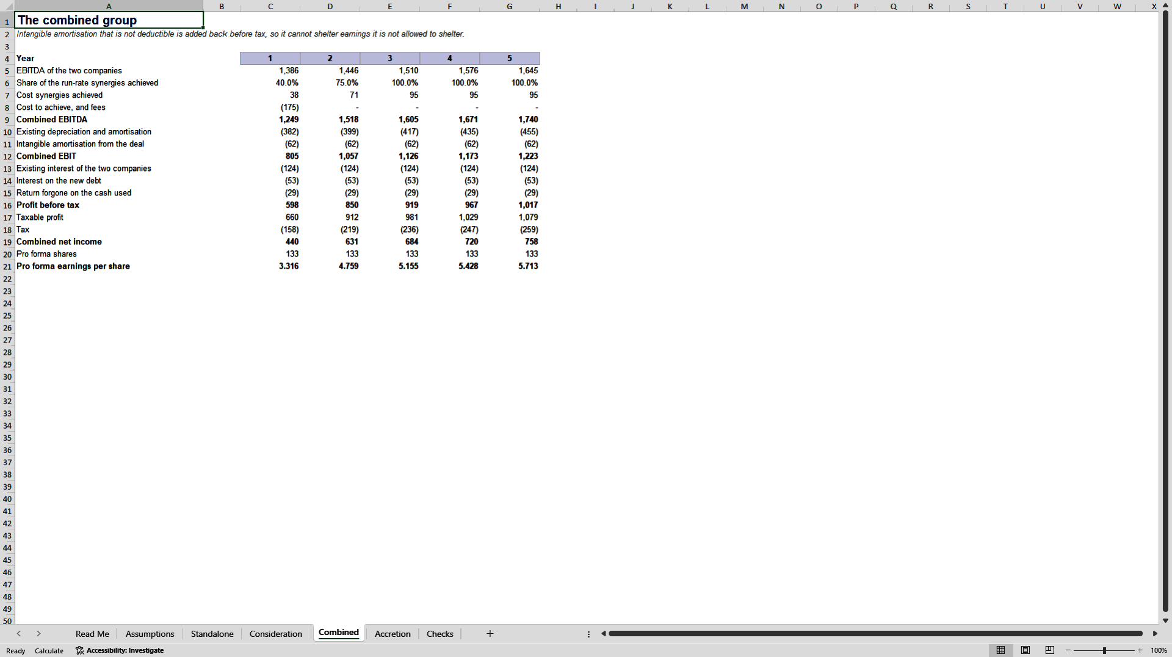Switch to Page Break Preview
1172x657 pixels.
point(1050,650)
